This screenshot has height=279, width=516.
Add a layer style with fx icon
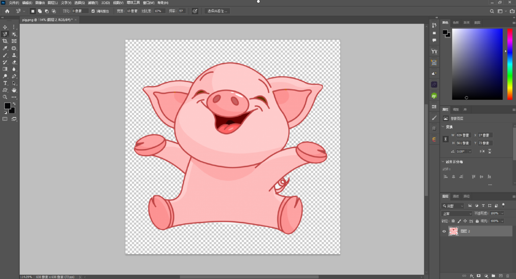(x=471, y=276)
